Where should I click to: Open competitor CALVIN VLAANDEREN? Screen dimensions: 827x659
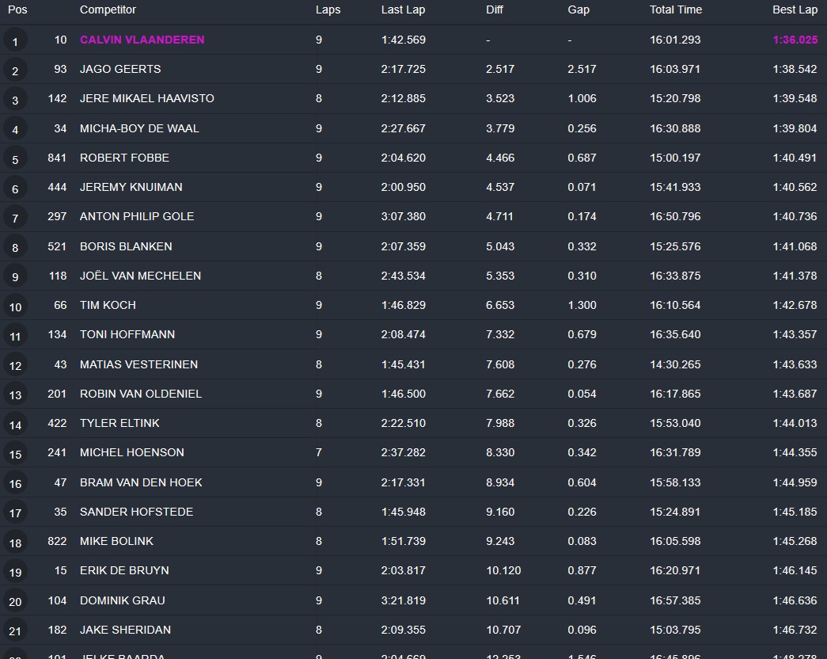142,40
